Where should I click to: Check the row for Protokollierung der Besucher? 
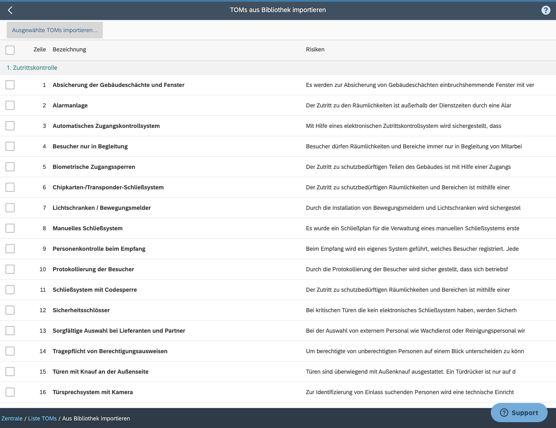(x=10, y=269)
